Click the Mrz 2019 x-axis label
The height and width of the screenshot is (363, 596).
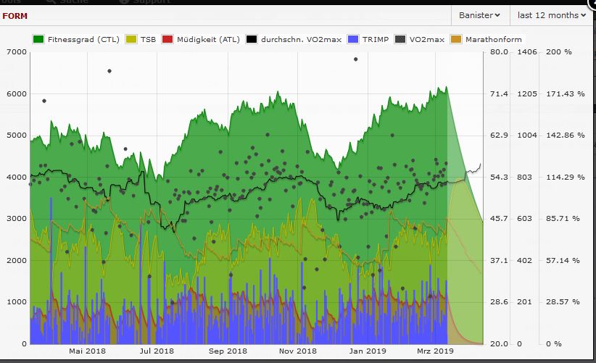pyautogui.click(x=434, y=351)
